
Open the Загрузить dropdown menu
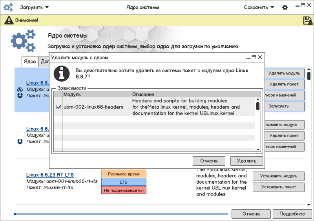pos(35,7)
